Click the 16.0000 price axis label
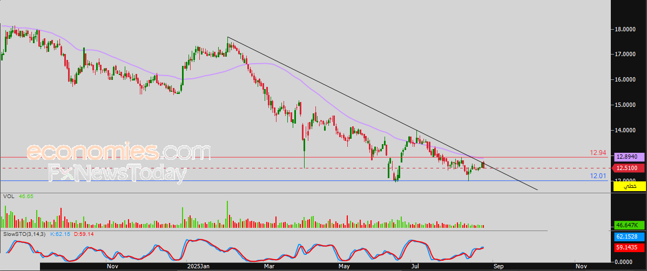Image resolution: width=647 pixels, height=271 pixels. pos(625,79)
